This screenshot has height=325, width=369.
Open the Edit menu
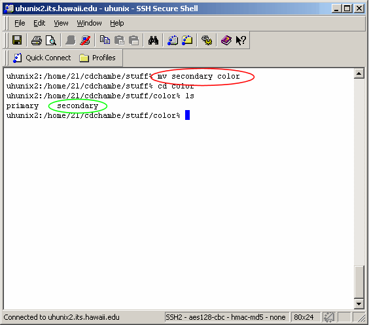(x=39, y=23)
